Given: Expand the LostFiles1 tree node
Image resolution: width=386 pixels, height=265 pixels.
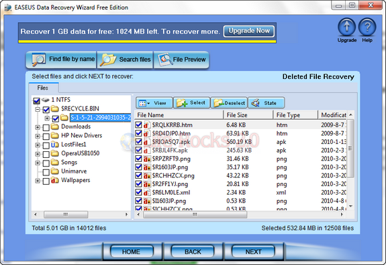Looking at the screenshot, I should (38, 145).
